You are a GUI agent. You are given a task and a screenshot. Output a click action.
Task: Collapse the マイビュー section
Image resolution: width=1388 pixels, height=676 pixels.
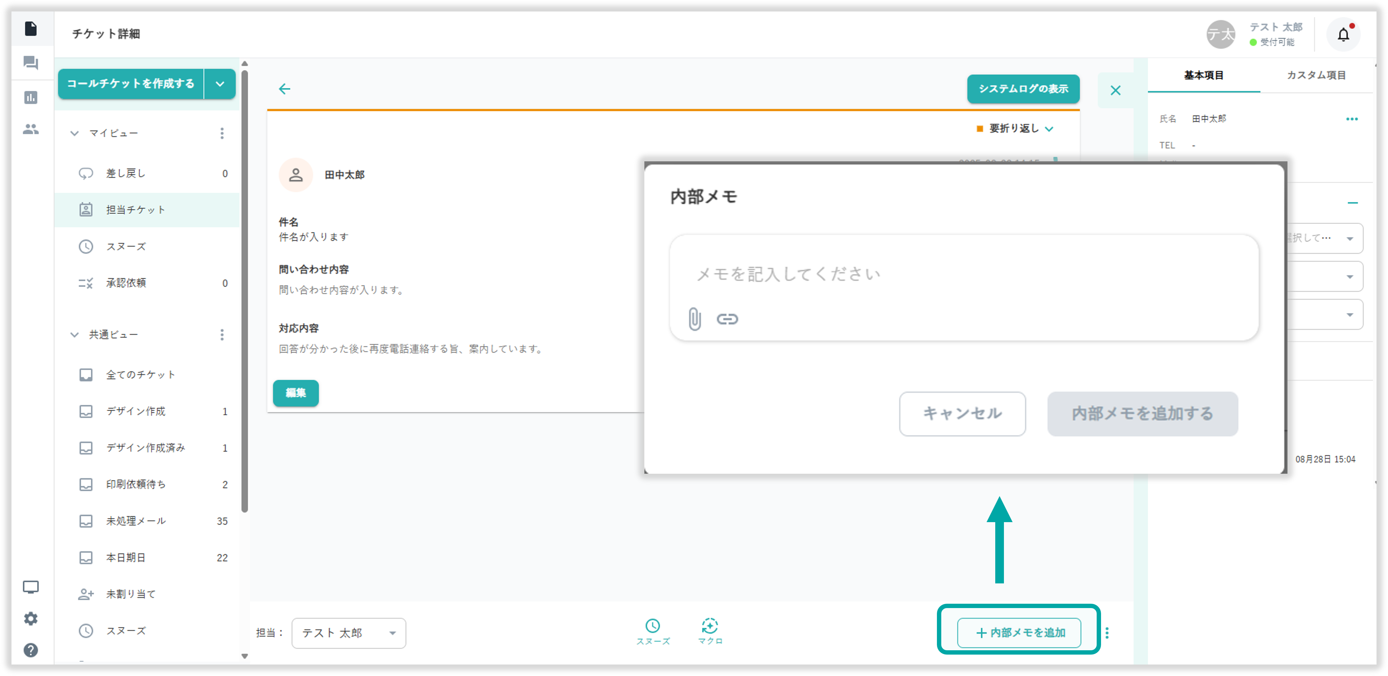[x=74, y=133]
